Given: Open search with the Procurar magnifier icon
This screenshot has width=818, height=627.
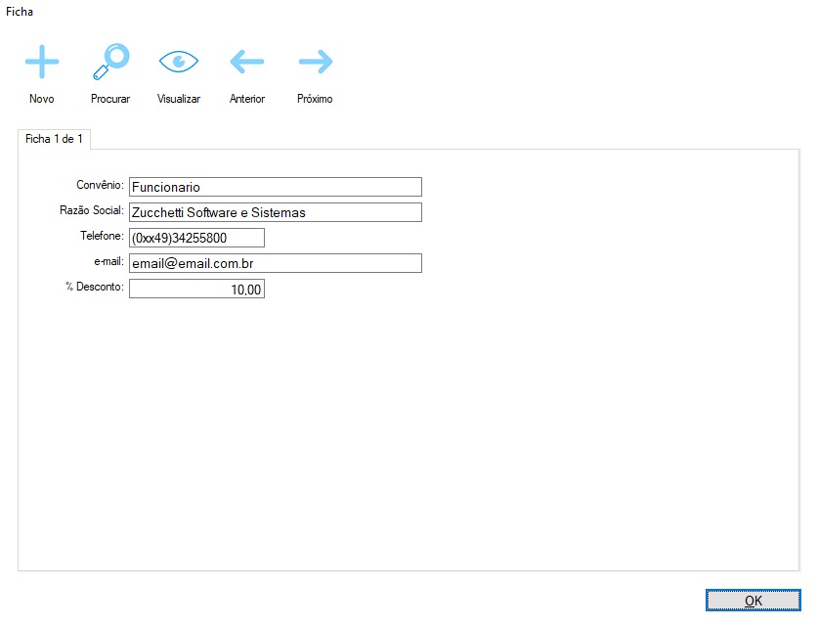Looking at the screenshot, I should [x=109, y=63].
